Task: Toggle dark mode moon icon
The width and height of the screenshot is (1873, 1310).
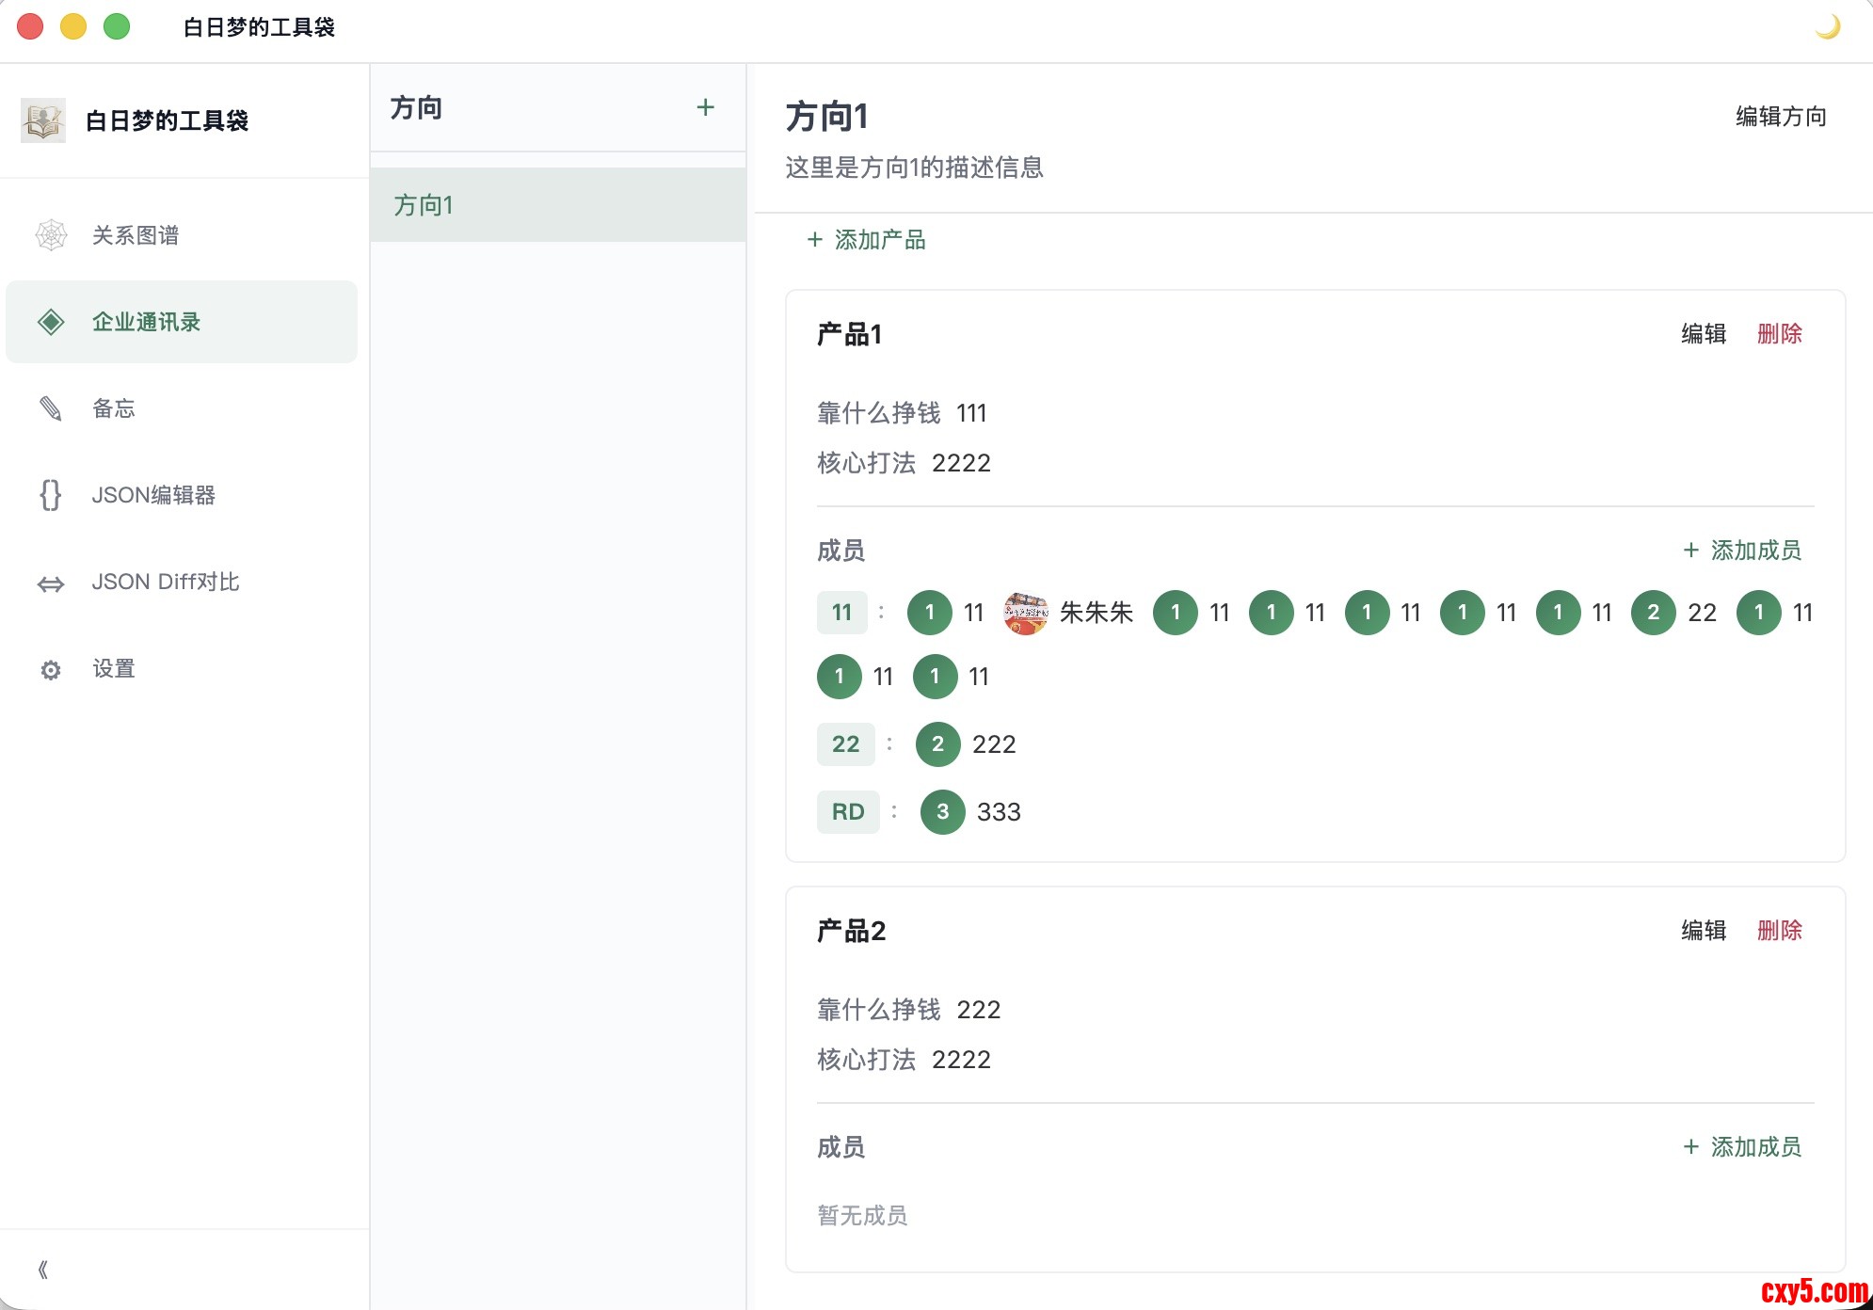Action: coord(1827,27)
